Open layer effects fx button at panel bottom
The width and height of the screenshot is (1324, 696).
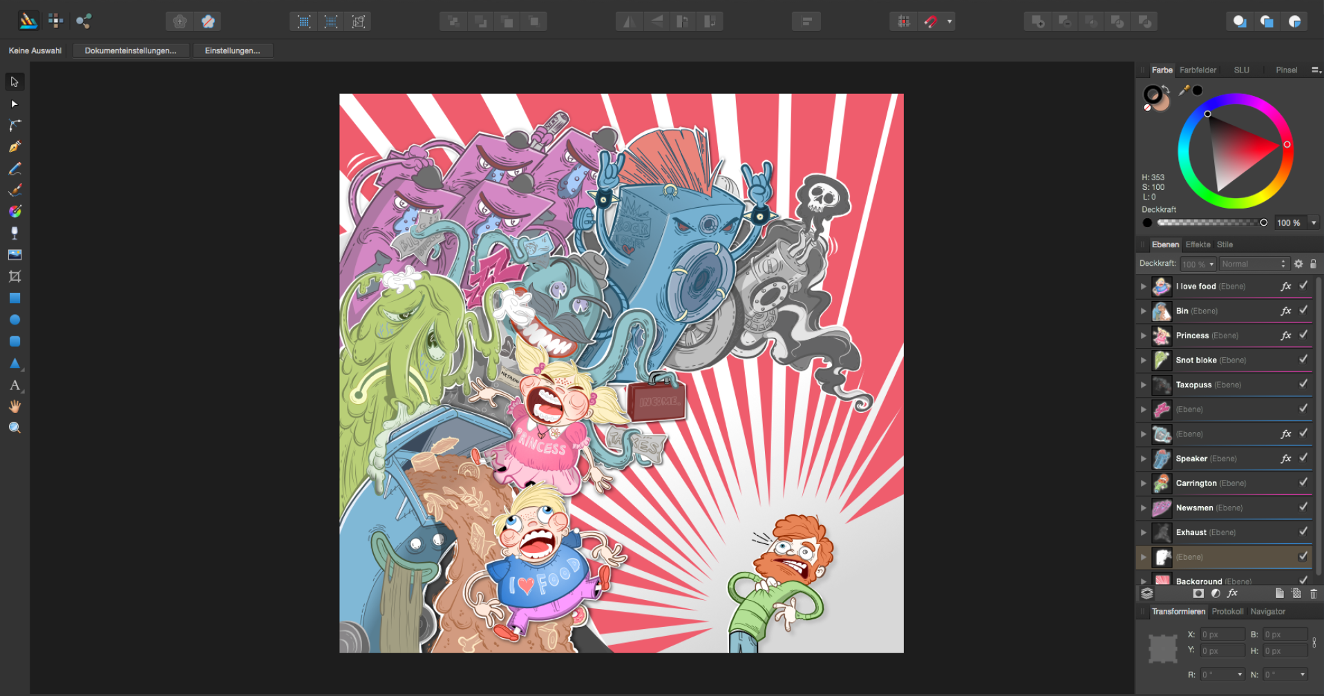pos(1232,594)
